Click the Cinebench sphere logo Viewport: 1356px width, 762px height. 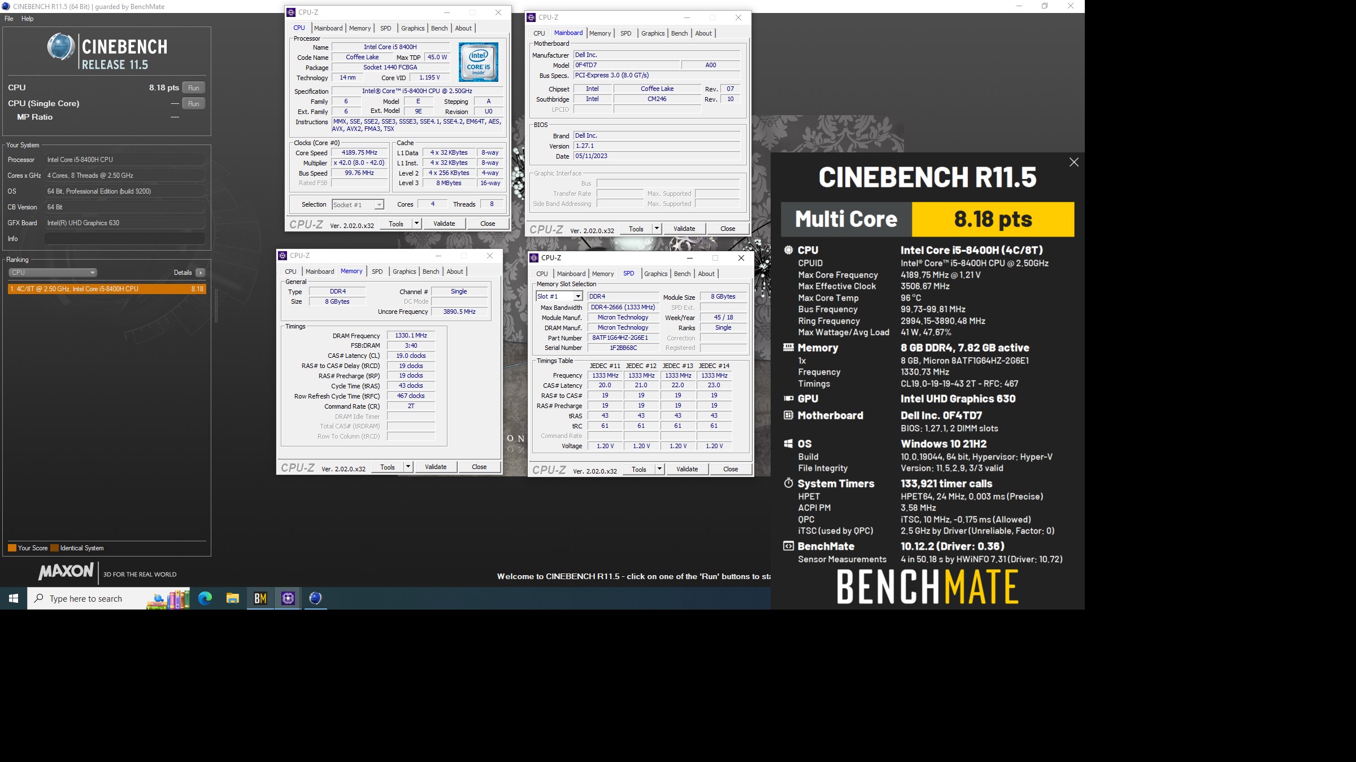pyautogui.click(x=60, y=47)
